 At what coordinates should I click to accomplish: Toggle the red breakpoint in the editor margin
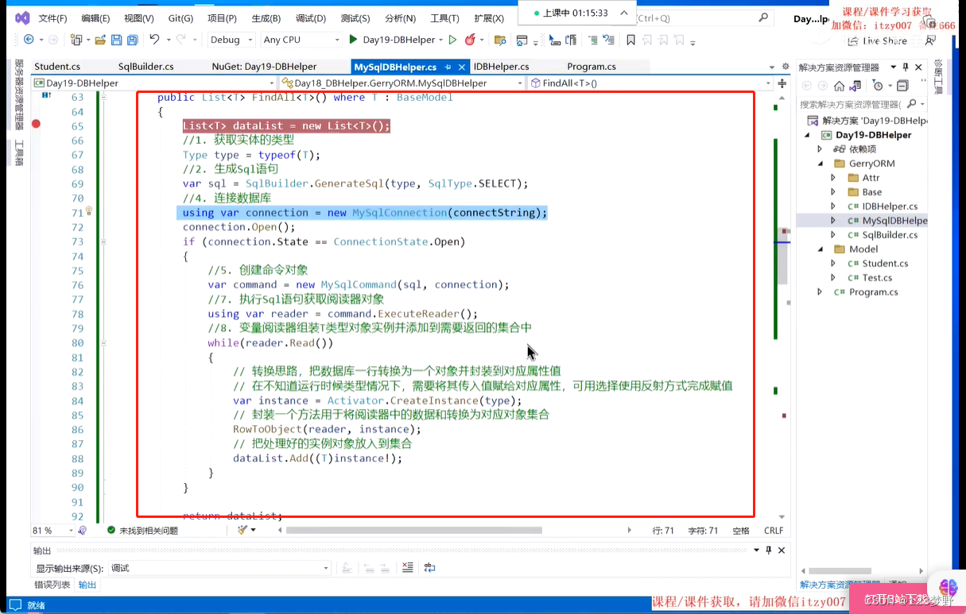pos(35,125)
